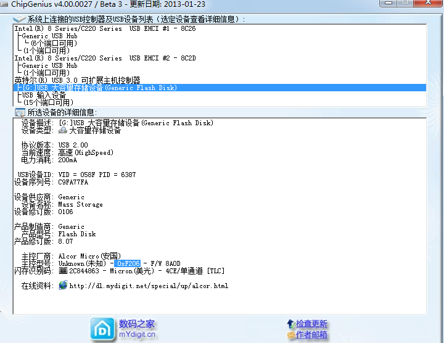Click the Alcor Micro(安国) vendor text
The height and width of the screenshot is (343, 444).
(89, 256)
